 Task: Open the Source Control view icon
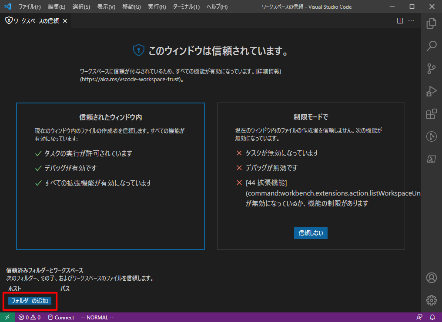(431, 69)
